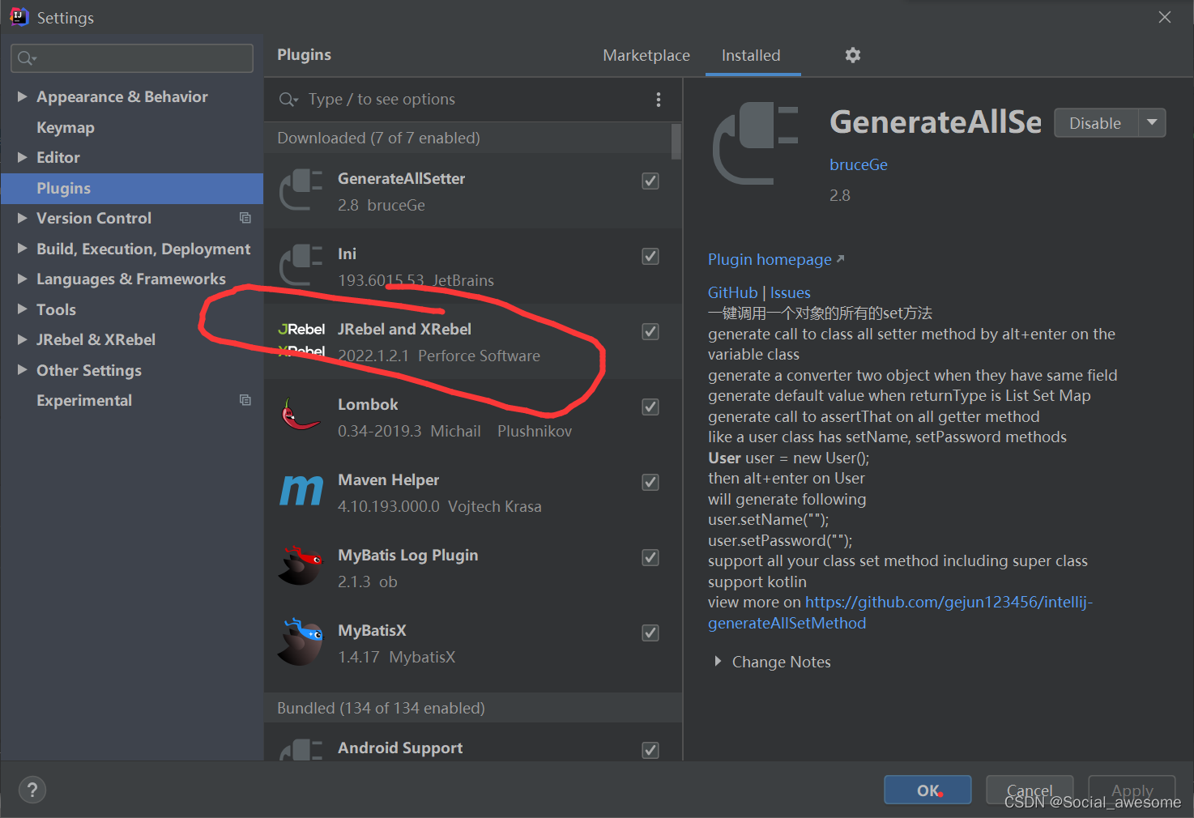Open the GitHub link
The width and height of the screenshot is (1194, 818).
[732, 292]
